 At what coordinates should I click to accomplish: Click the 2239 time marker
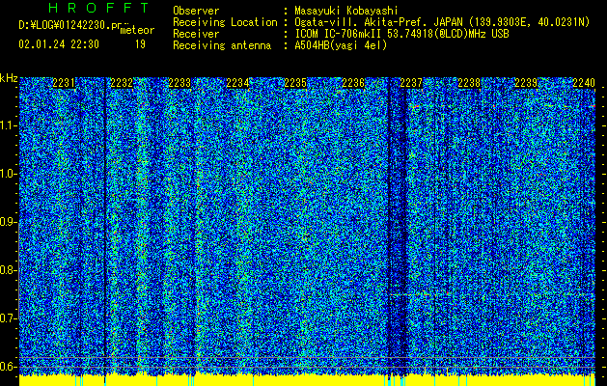coord(526,83)
